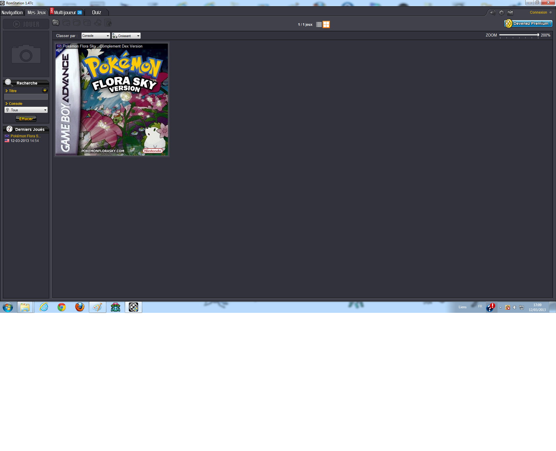Select the Pokémon Flora Sky game cover
The image size is (556, 451).
tap(112, 100)
